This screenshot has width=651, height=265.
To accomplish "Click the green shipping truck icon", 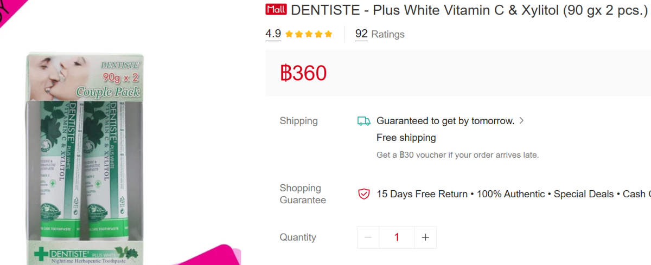I will coord(363,121).
